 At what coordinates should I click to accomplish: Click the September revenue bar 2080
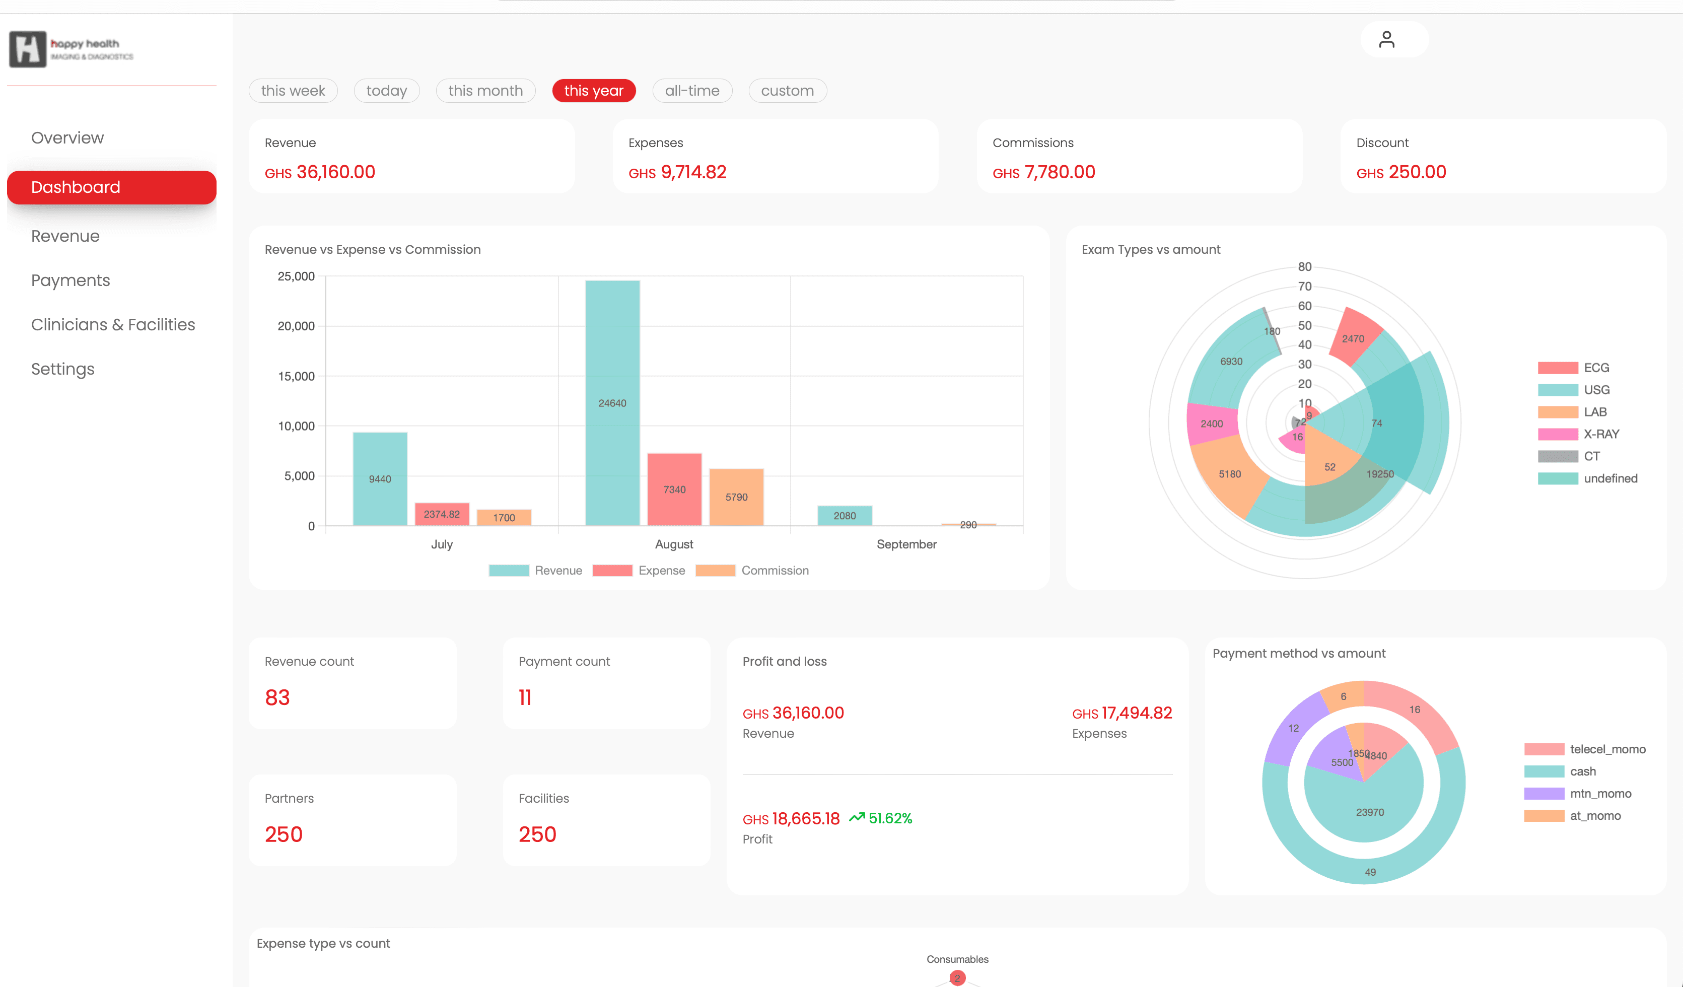click(845, 516)
